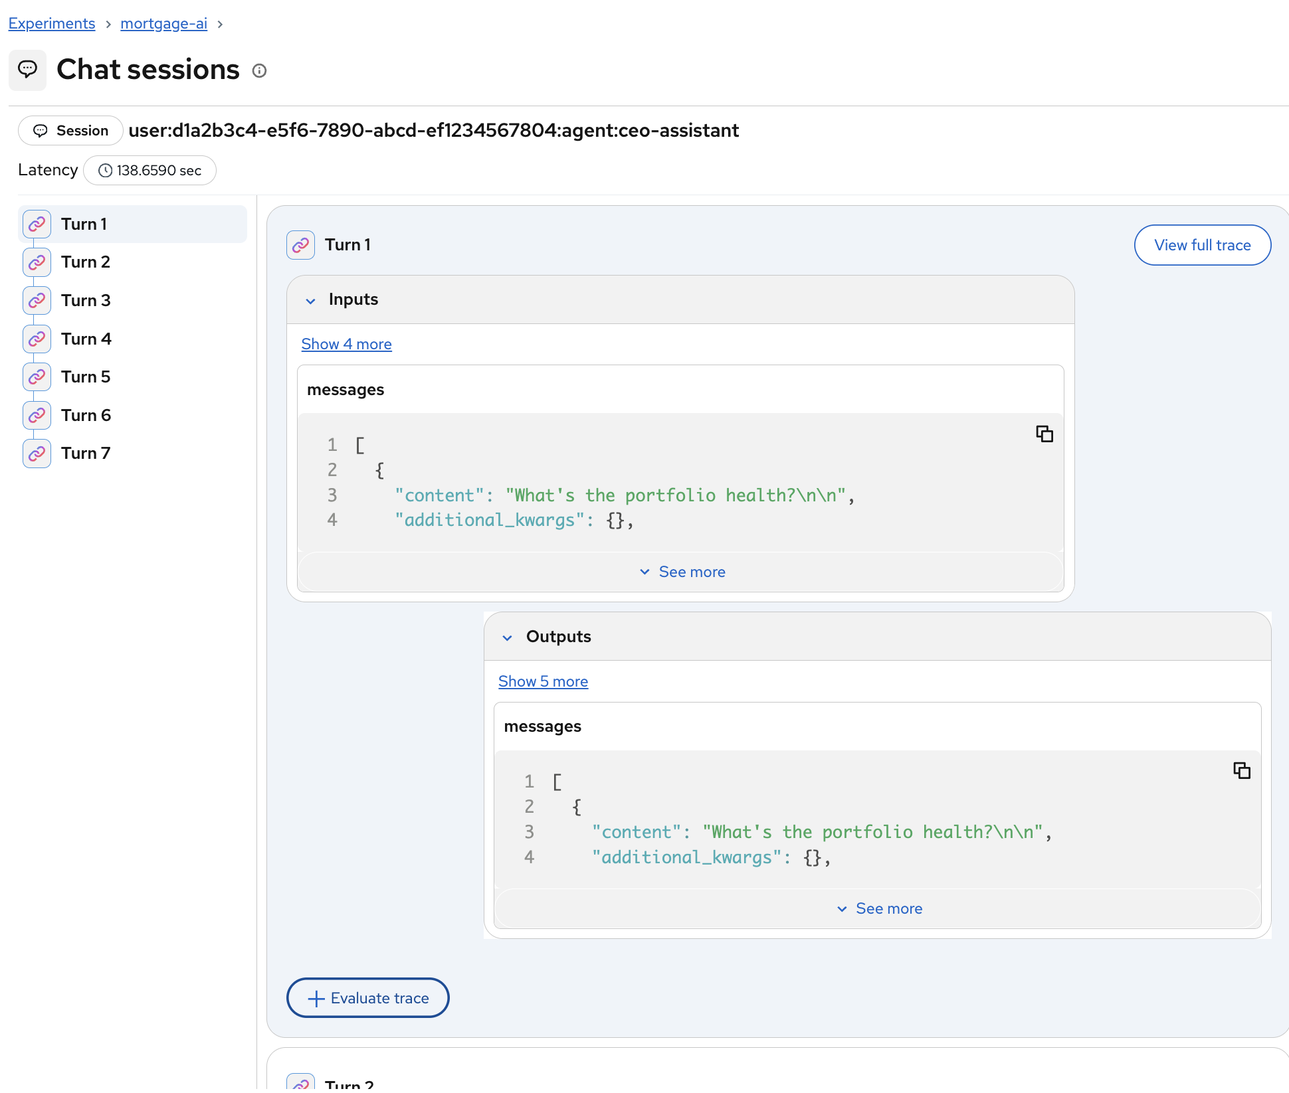Click the Turn 7 link icon in sidebar
This screenshot has width=1289, height=1093.
[37, 454]
